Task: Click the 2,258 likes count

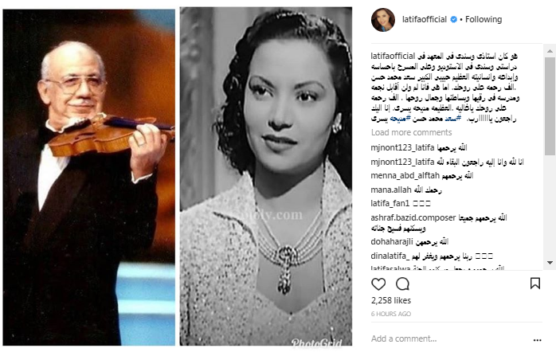Action: pos(391,300)
